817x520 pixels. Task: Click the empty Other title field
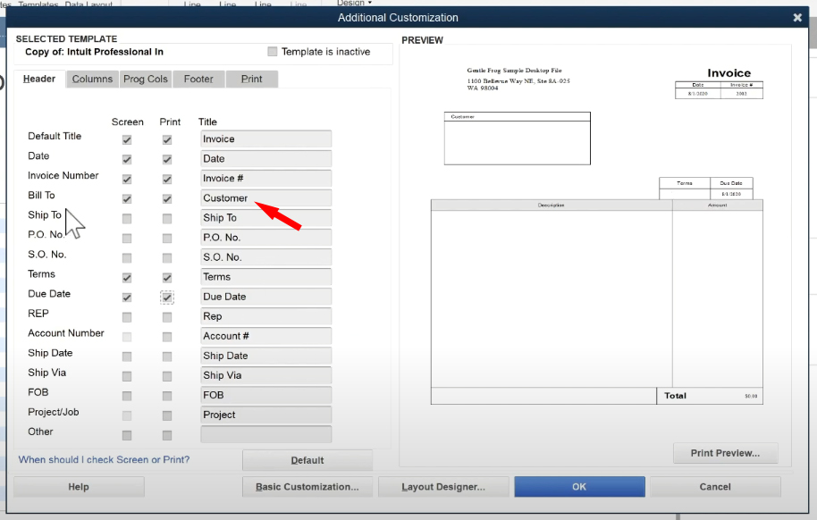click(x=265, y=434)
